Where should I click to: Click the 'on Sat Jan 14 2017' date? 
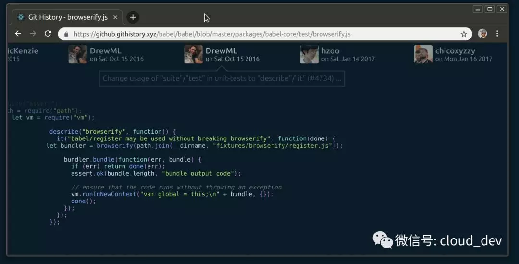[348, 59]
